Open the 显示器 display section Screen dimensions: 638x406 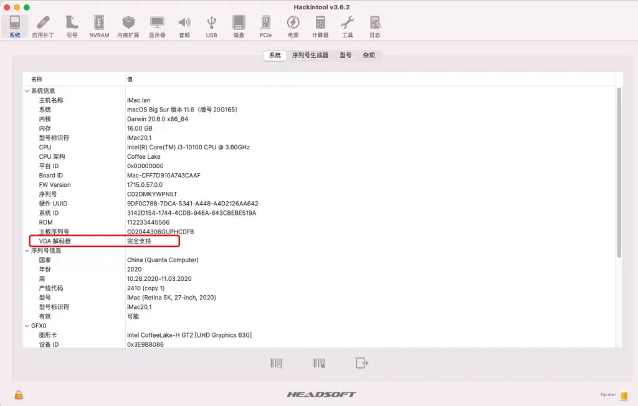(x=157, y=27)
